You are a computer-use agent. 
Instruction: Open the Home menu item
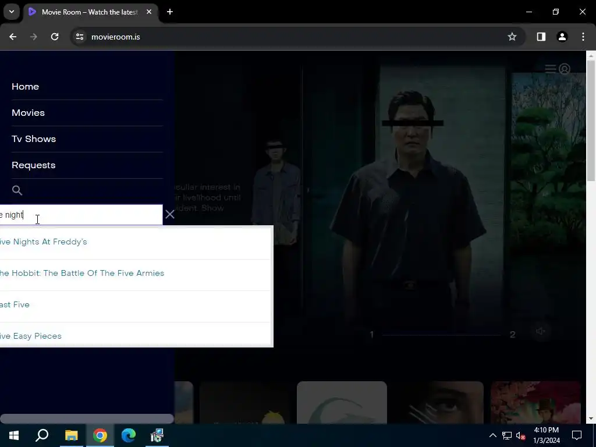coord(25,87)
